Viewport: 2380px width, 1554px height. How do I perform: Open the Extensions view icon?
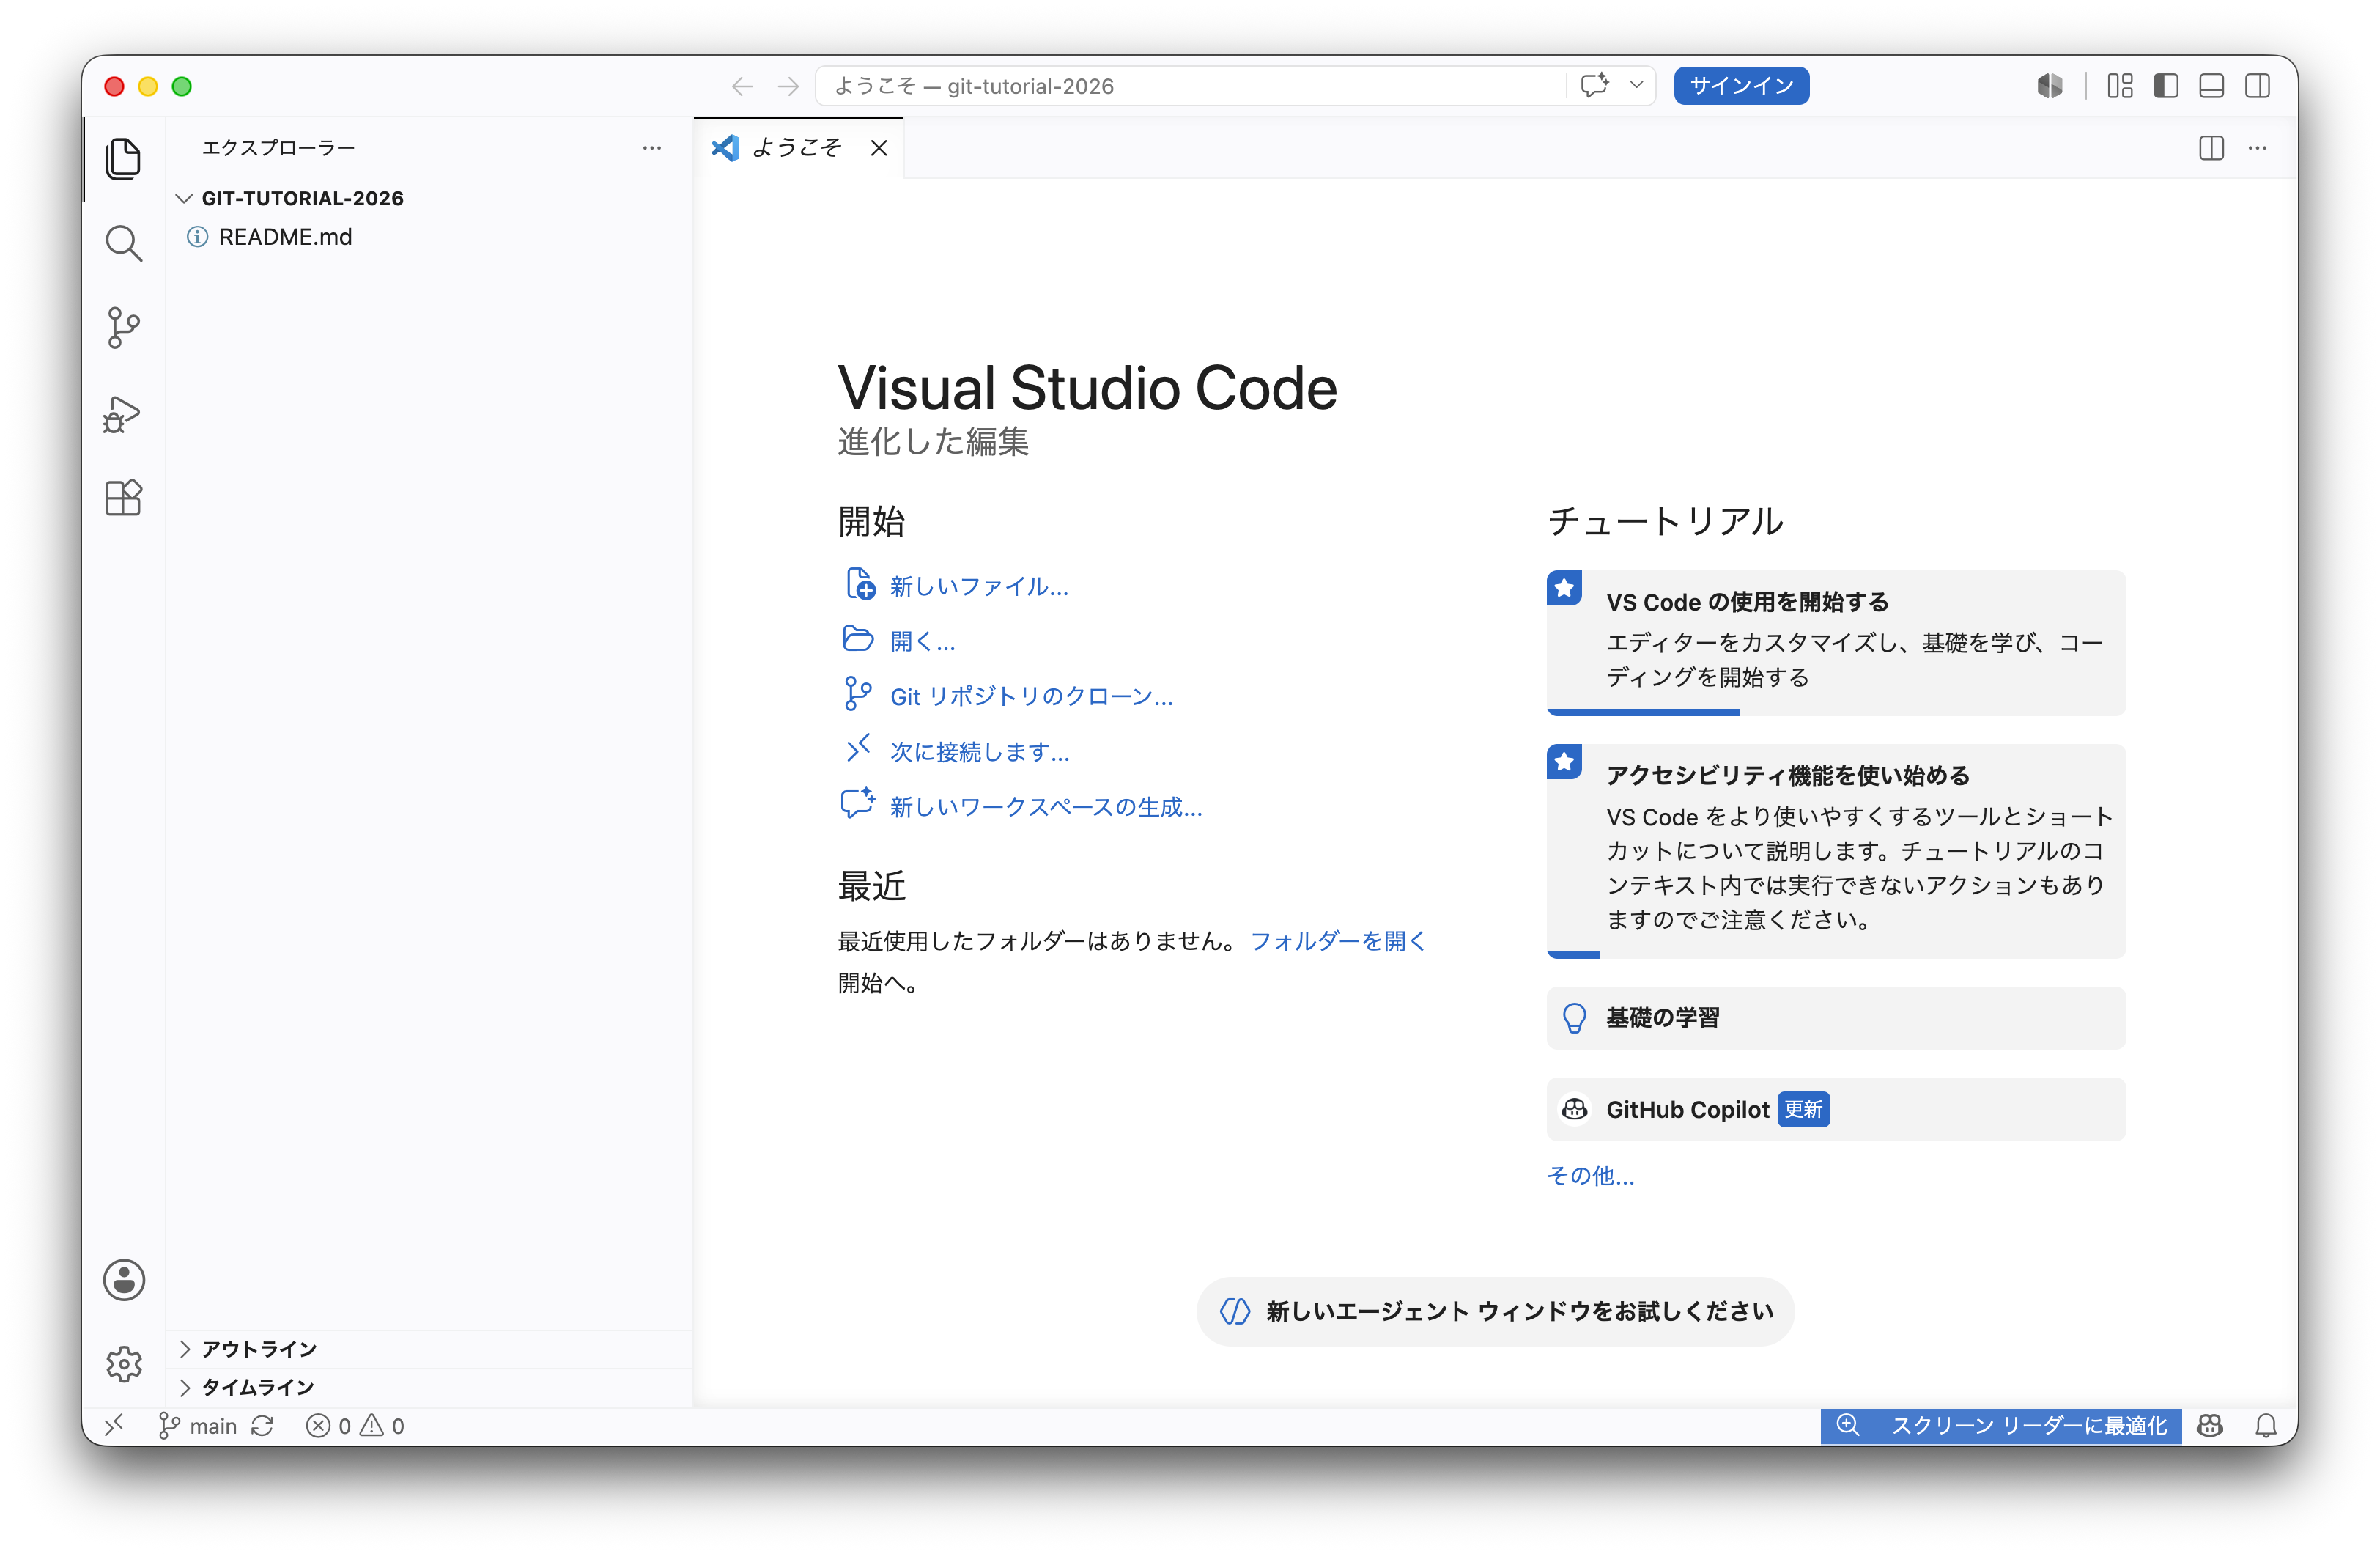pyautogui.click(x=123, y=497)
